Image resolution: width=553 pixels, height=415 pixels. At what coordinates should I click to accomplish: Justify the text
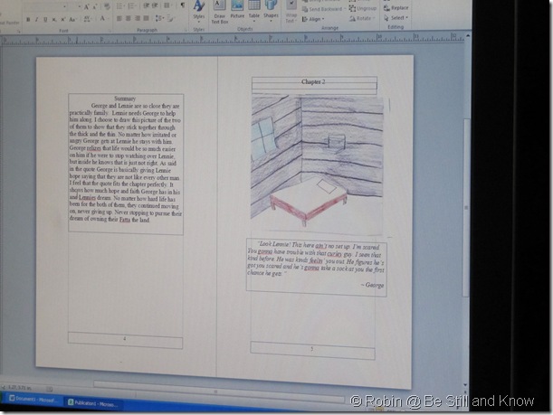[146, 18]
